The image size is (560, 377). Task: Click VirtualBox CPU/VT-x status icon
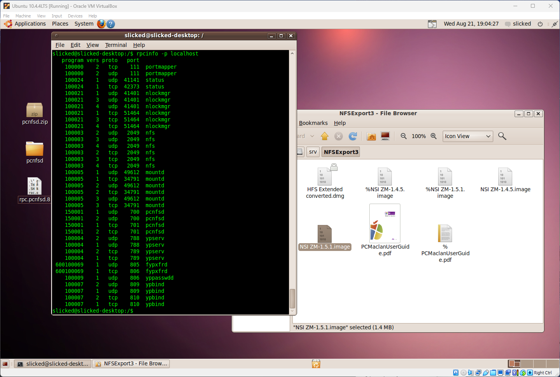[515, 373]
